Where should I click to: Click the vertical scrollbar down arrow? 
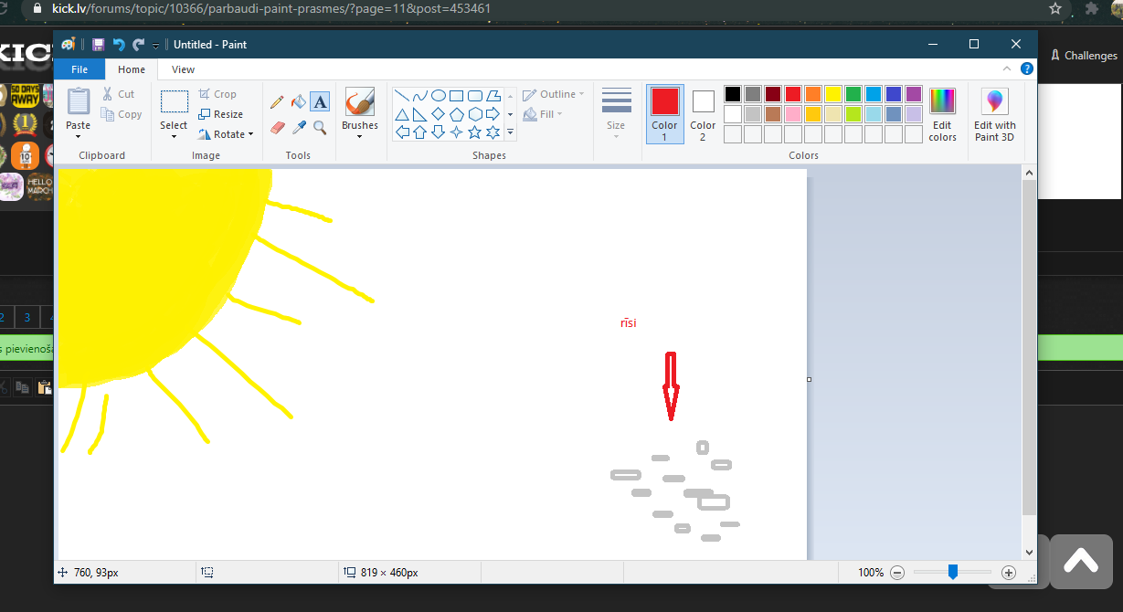[x=1029, y=553]
